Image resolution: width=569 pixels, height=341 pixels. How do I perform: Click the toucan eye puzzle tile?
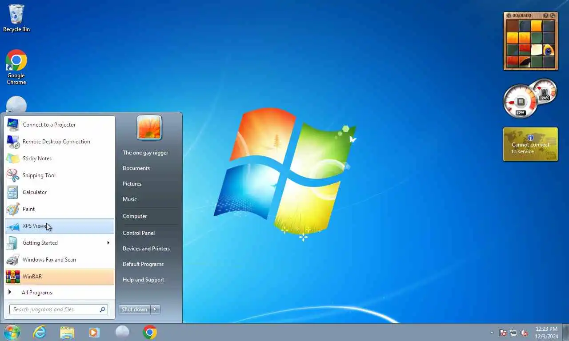(549, 50)
